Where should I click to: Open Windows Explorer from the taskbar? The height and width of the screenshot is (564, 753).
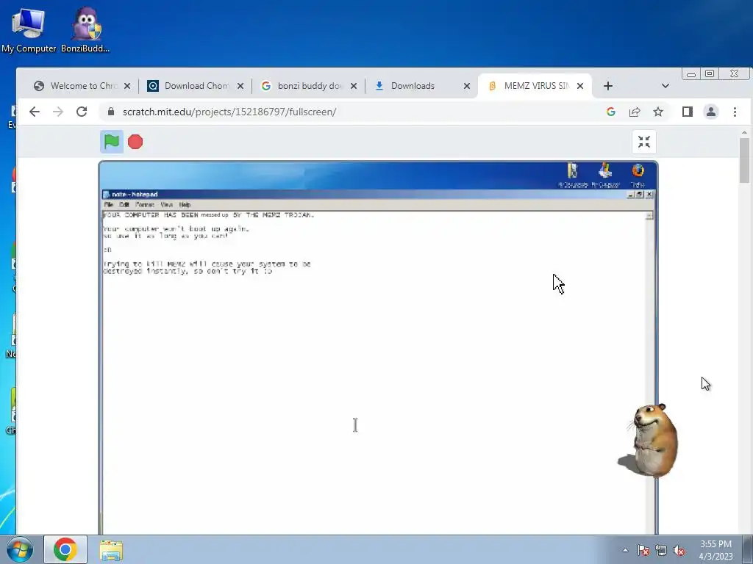pos(111,549)
